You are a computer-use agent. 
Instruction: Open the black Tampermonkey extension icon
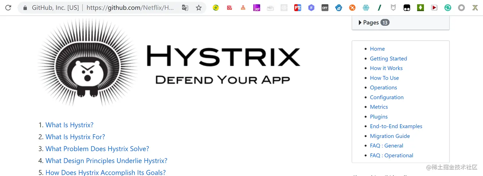point(407,8)
